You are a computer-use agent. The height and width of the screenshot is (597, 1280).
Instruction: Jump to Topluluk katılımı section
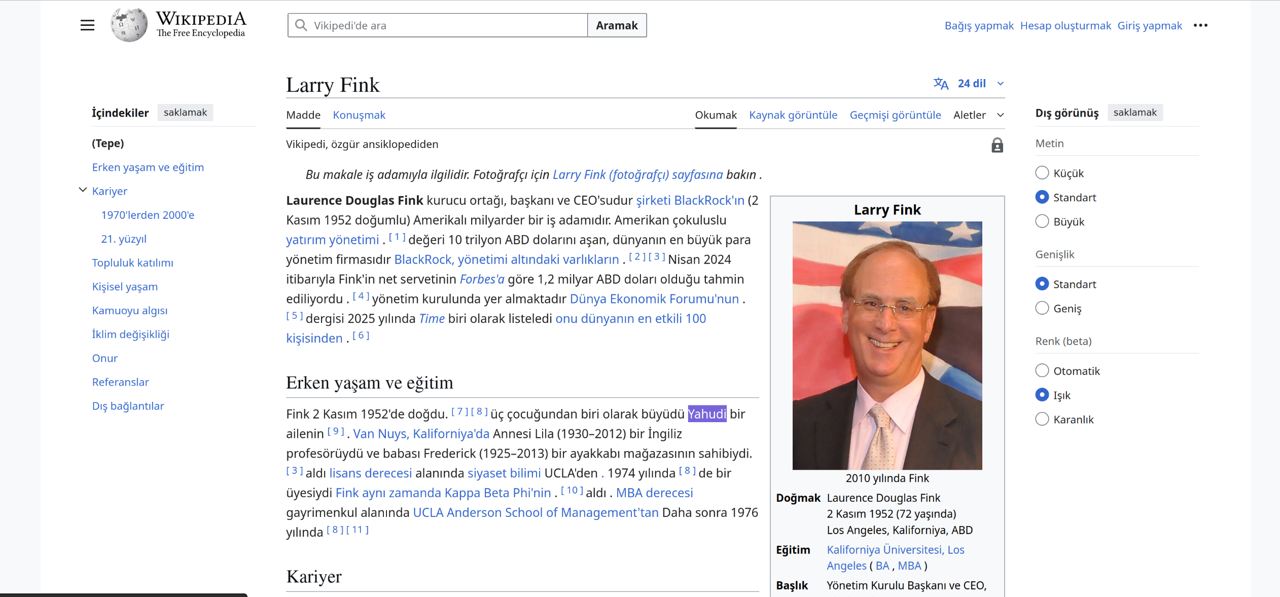point(133,263)
